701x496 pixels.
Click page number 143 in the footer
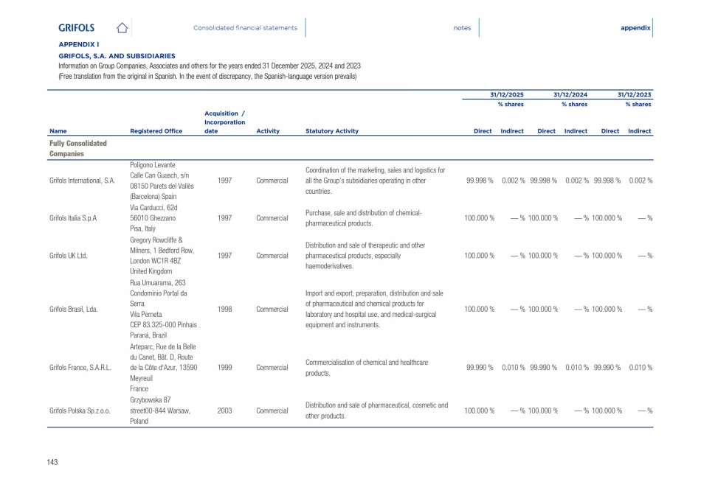coord(52,462)
